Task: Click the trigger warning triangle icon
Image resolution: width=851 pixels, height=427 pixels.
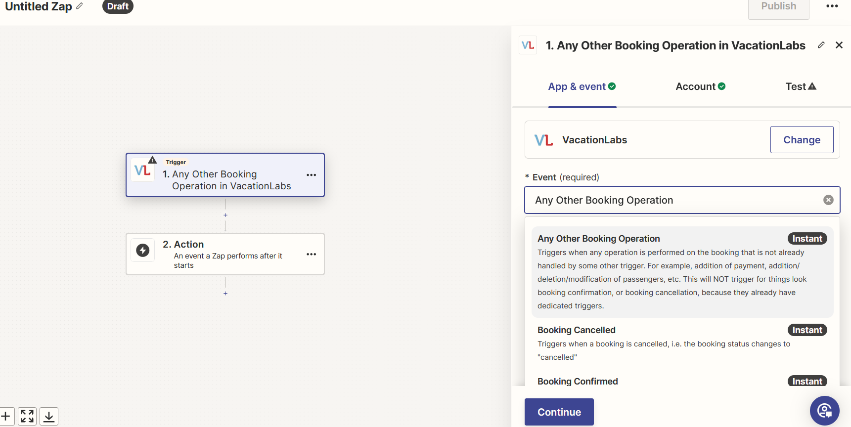Action: tap(153, 160)
